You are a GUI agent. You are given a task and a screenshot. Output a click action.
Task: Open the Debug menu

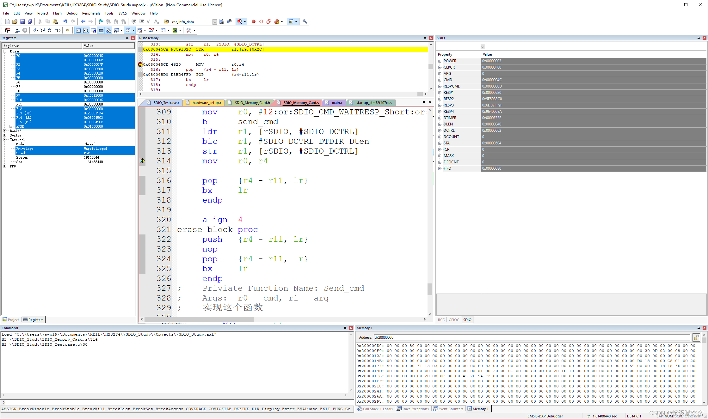click(72, 13)
